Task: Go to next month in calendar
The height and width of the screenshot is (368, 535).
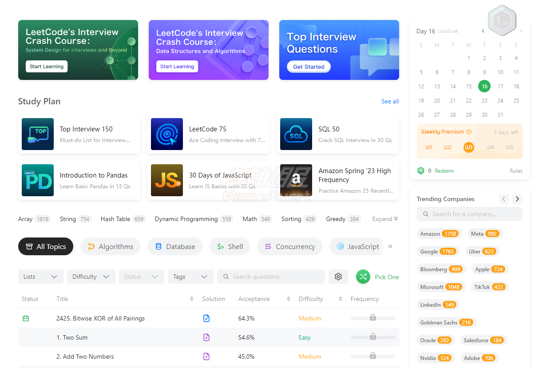Action: pyautogui.click(x=521, y=31)
